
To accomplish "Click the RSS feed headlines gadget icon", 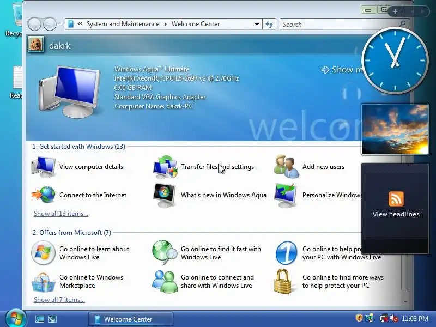I will (396, 199).
